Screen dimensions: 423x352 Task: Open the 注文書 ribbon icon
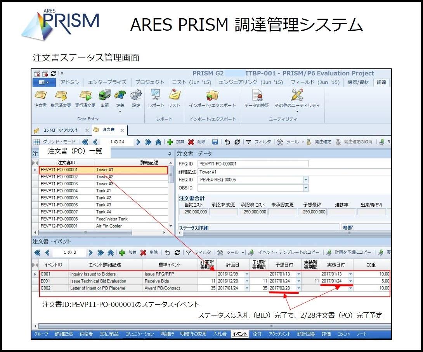[40, 99]
